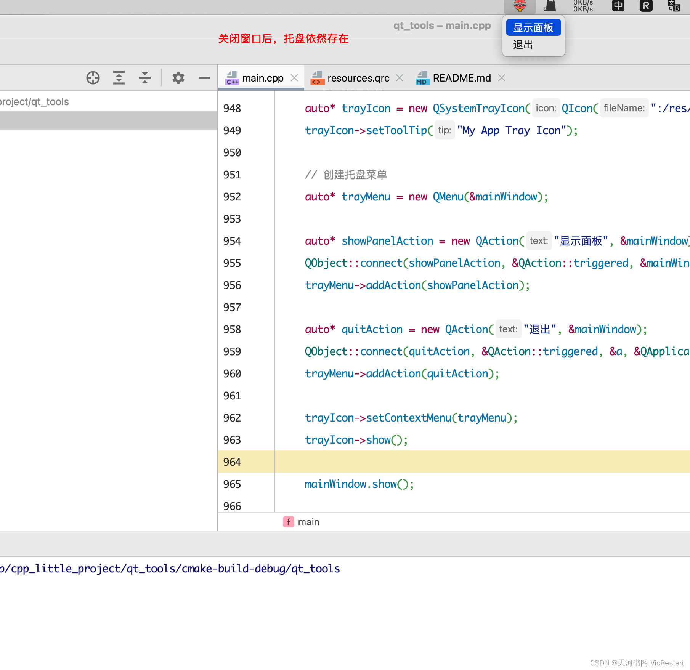The image size is (690, 670).
Task: Click the red app tray icon in menu bar
Action: click(x=520, y=6)
